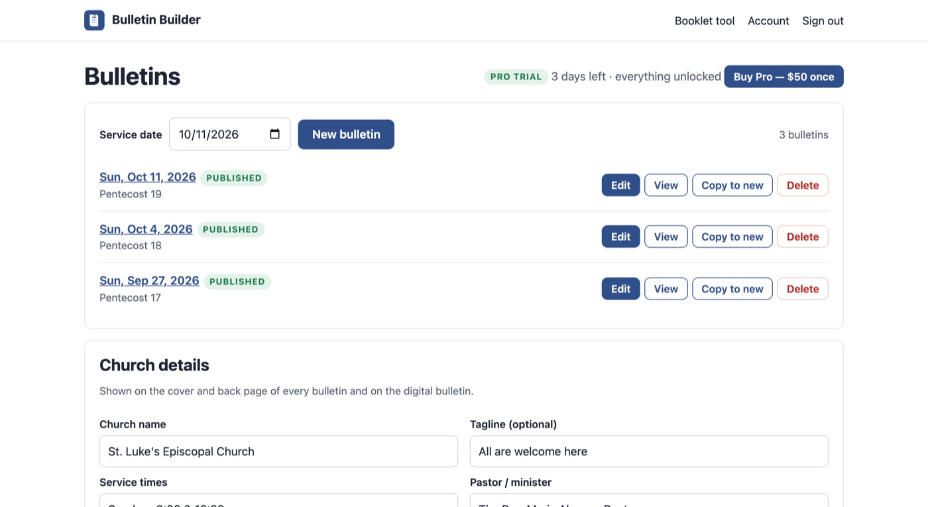Click the Tagline (optional) input field
This screenshot has width=928, height=507.
click(x=649, y=451)
